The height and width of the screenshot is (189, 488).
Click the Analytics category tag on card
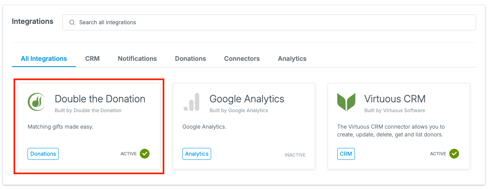pos(197,154)
